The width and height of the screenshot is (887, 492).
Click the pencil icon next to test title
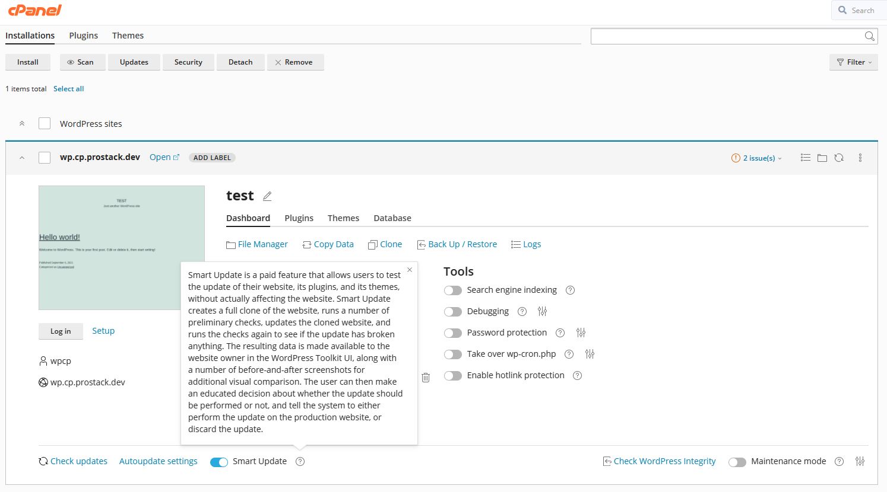267,196
